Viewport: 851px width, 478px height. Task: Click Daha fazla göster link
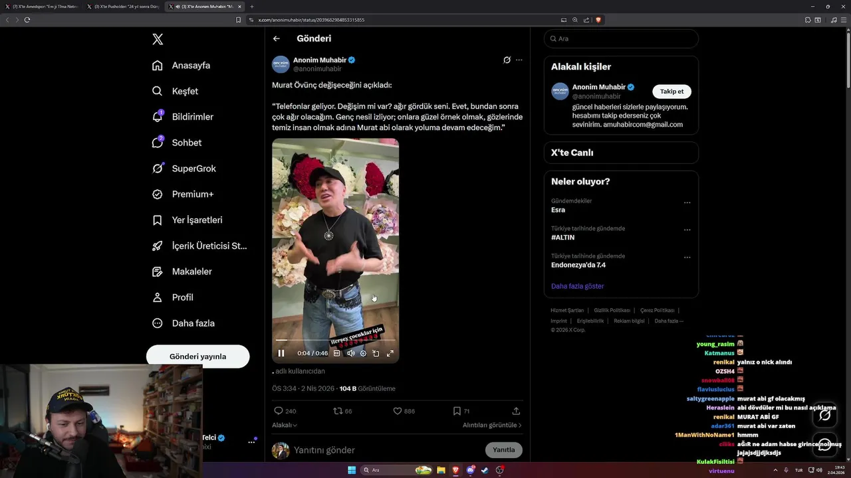point(577,286)
